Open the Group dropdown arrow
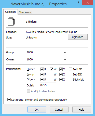This screenshot has width=95, height=116. point(65,53)
